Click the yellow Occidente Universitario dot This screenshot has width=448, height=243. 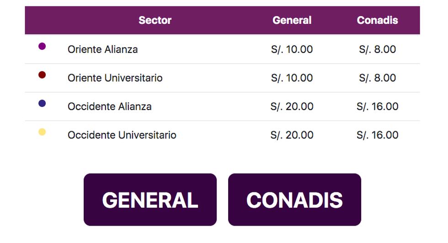coord(42,132)
